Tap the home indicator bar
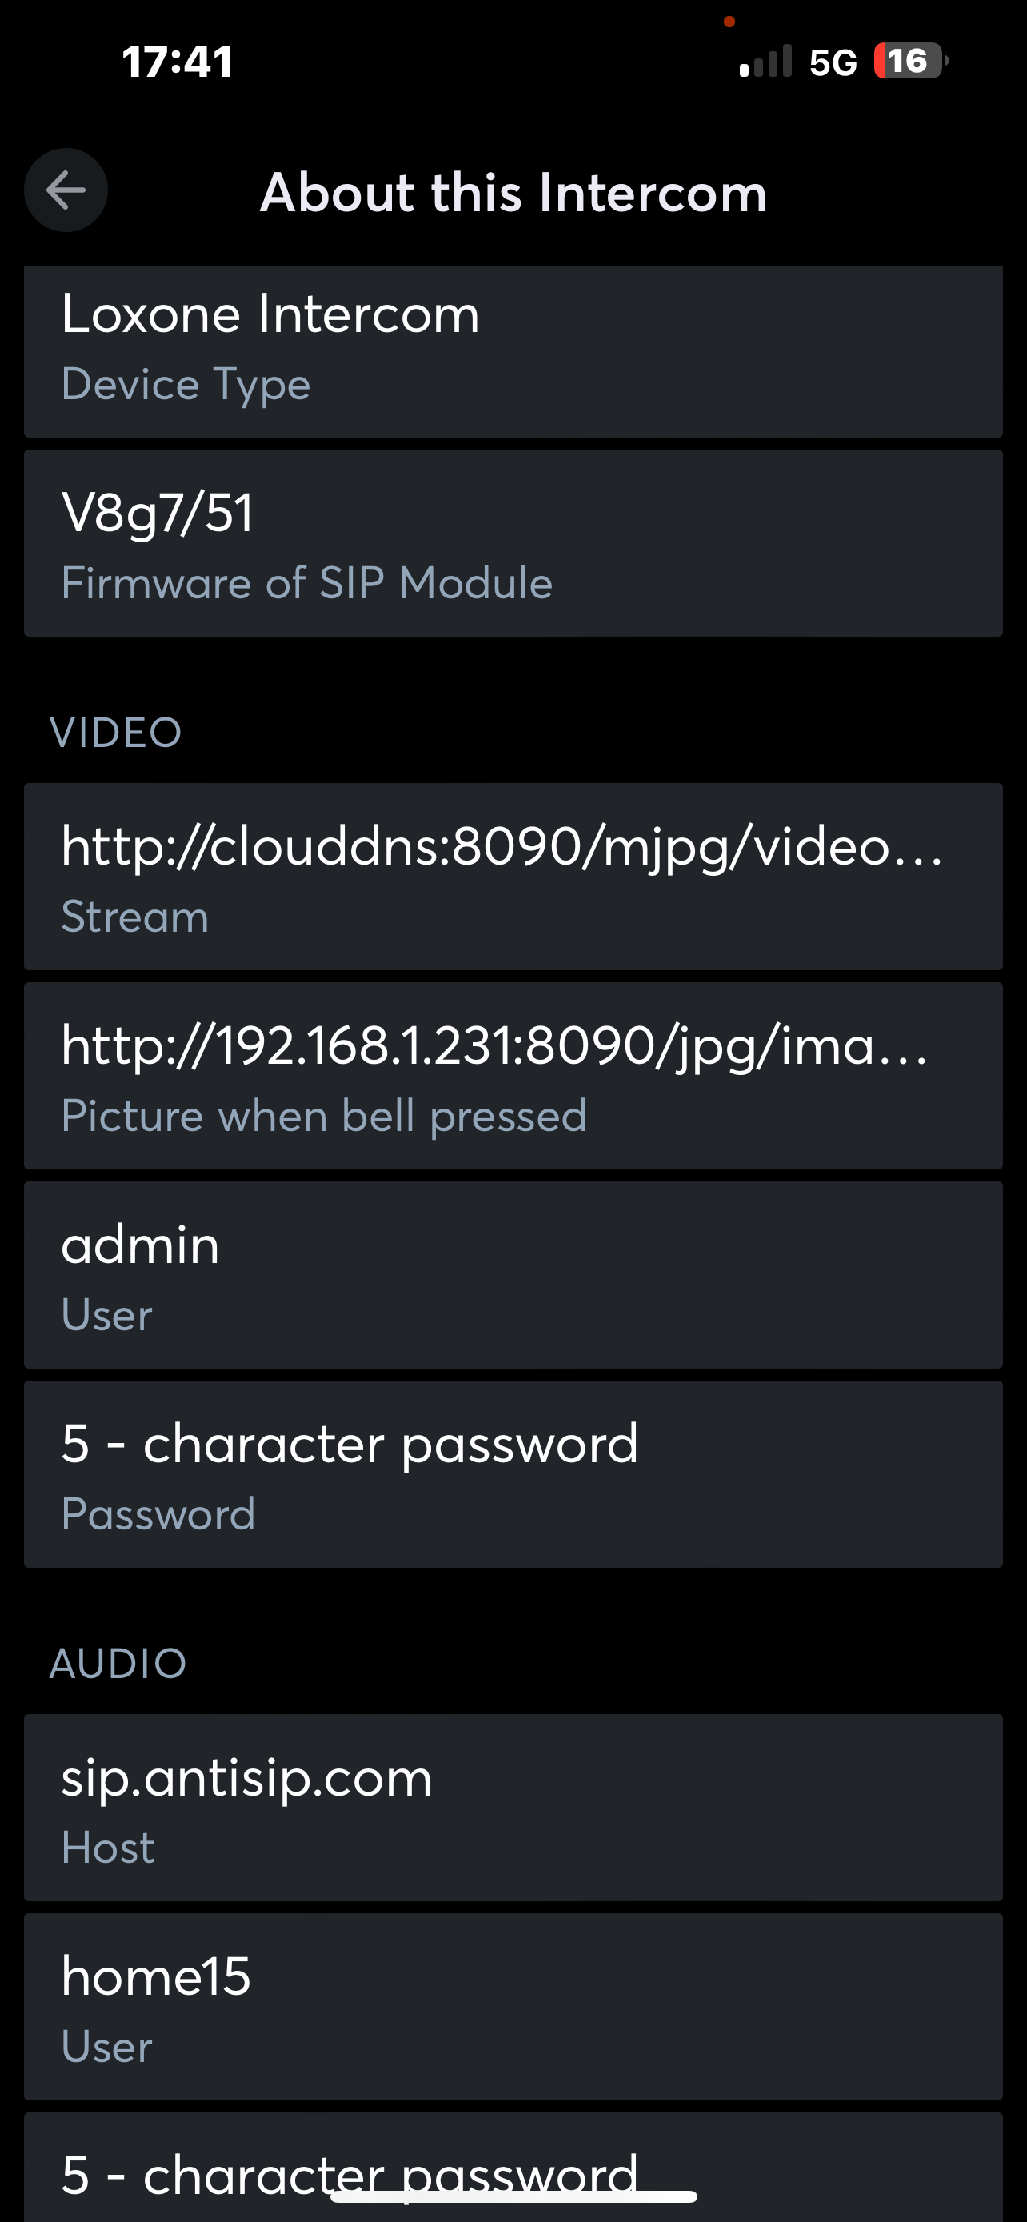 pos(514,2196)
